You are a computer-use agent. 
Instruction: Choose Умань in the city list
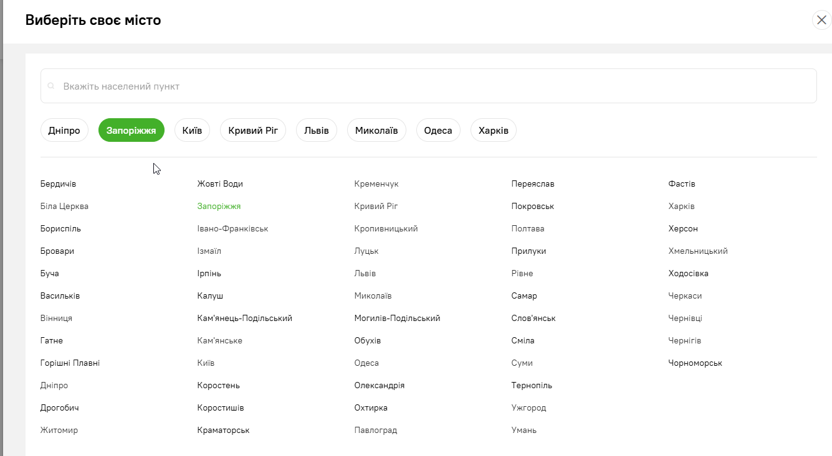[524, 430]
